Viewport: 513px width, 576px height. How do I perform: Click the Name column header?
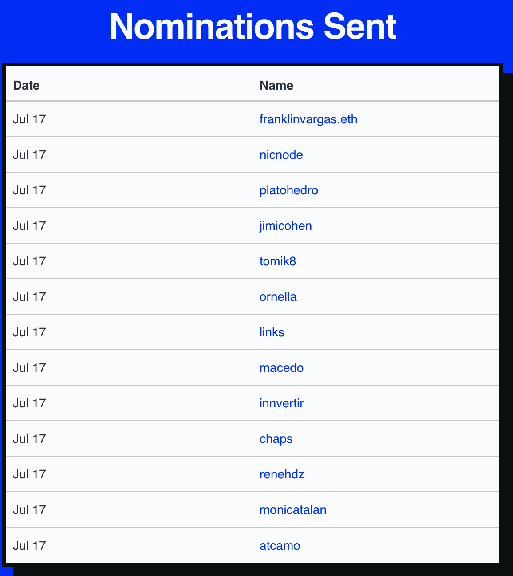(276, 85)
